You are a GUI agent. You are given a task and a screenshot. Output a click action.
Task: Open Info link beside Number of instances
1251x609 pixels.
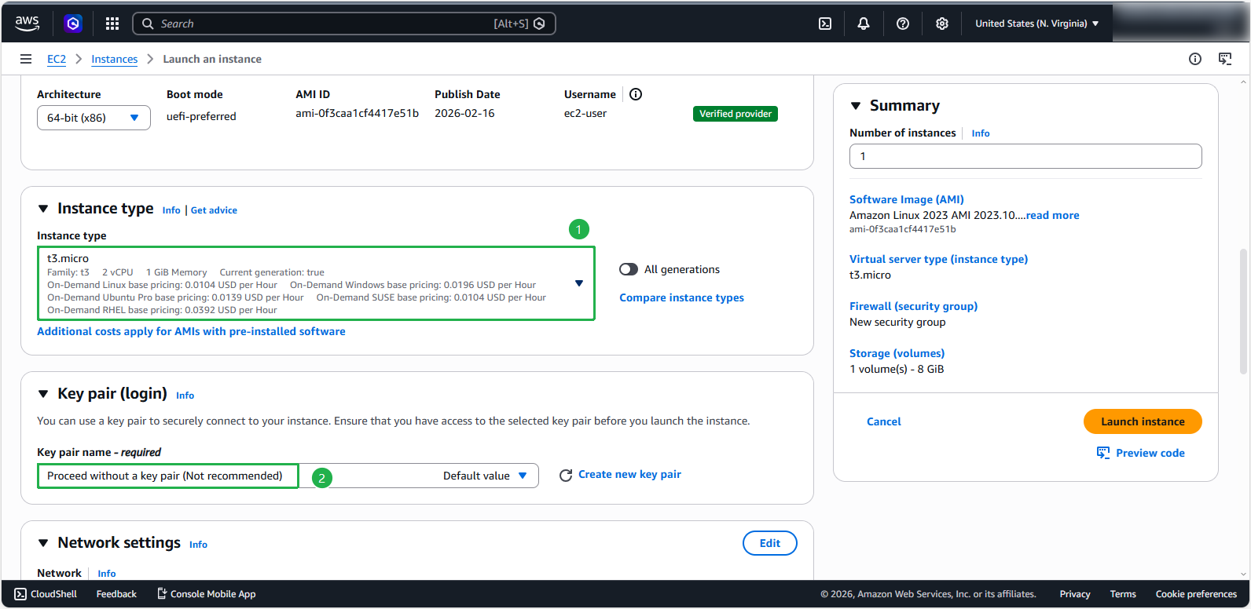(x=981, y=133)
